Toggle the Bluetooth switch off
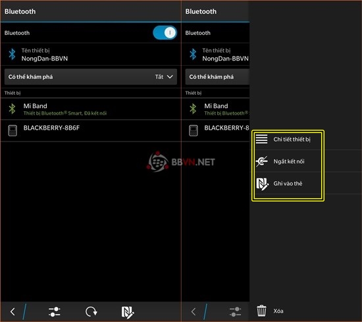The image size is (362, 322). click(165, 32)
